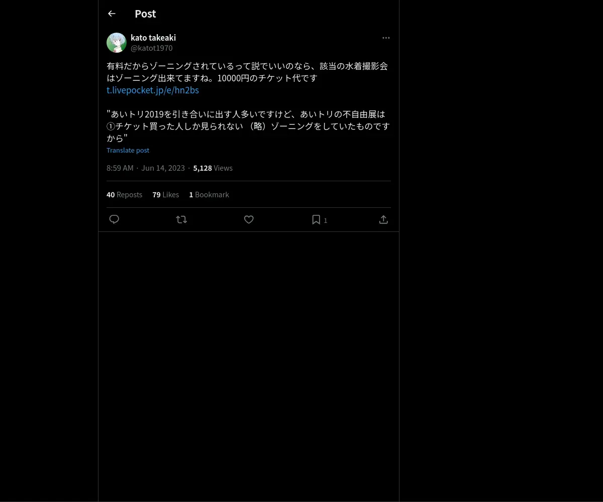
Task: Open the 1 Bookmark count
Action: [x=209, y=194]
